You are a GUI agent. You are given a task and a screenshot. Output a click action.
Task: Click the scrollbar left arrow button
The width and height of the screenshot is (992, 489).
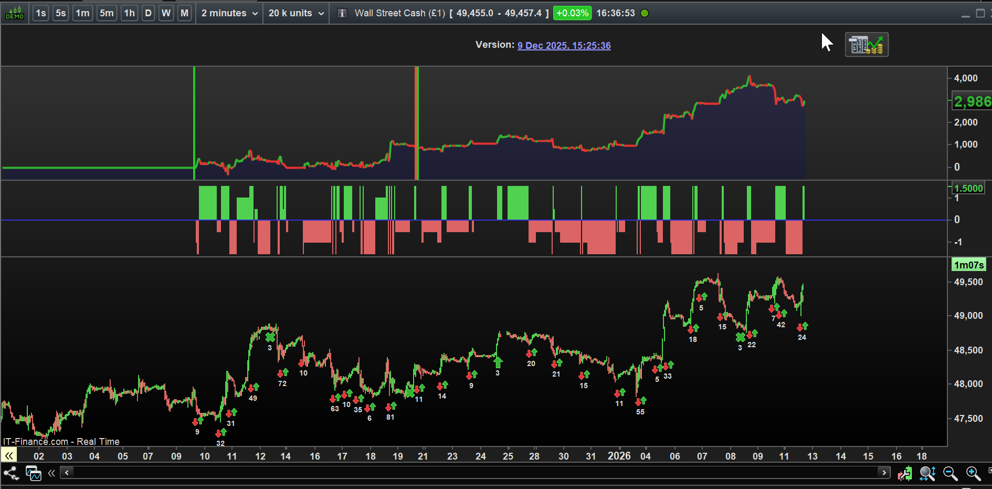(x=67, y=473)
